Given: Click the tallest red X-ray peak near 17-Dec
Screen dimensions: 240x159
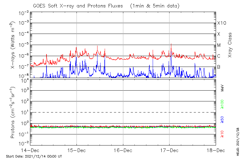Looking at the screenshot, I should tap(171, 44).
